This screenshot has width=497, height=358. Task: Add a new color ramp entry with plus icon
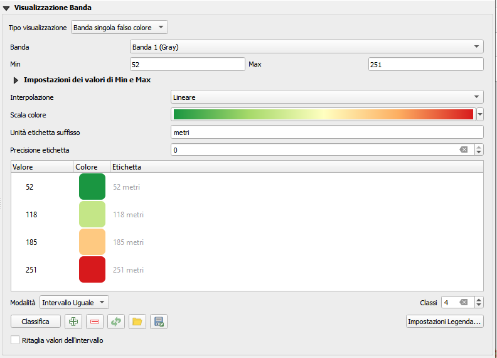(73, 322)
